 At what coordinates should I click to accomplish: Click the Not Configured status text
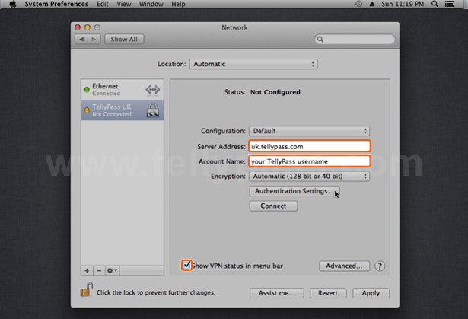[275, 92]
